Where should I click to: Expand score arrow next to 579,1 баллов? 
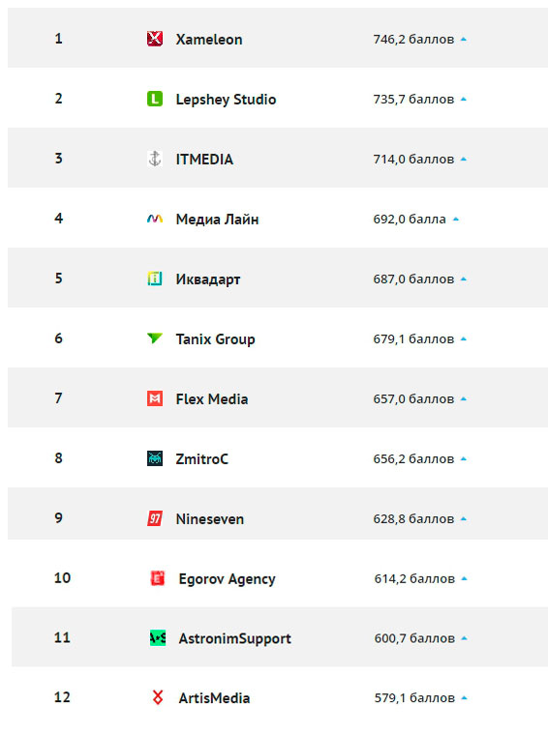[464, 698]
